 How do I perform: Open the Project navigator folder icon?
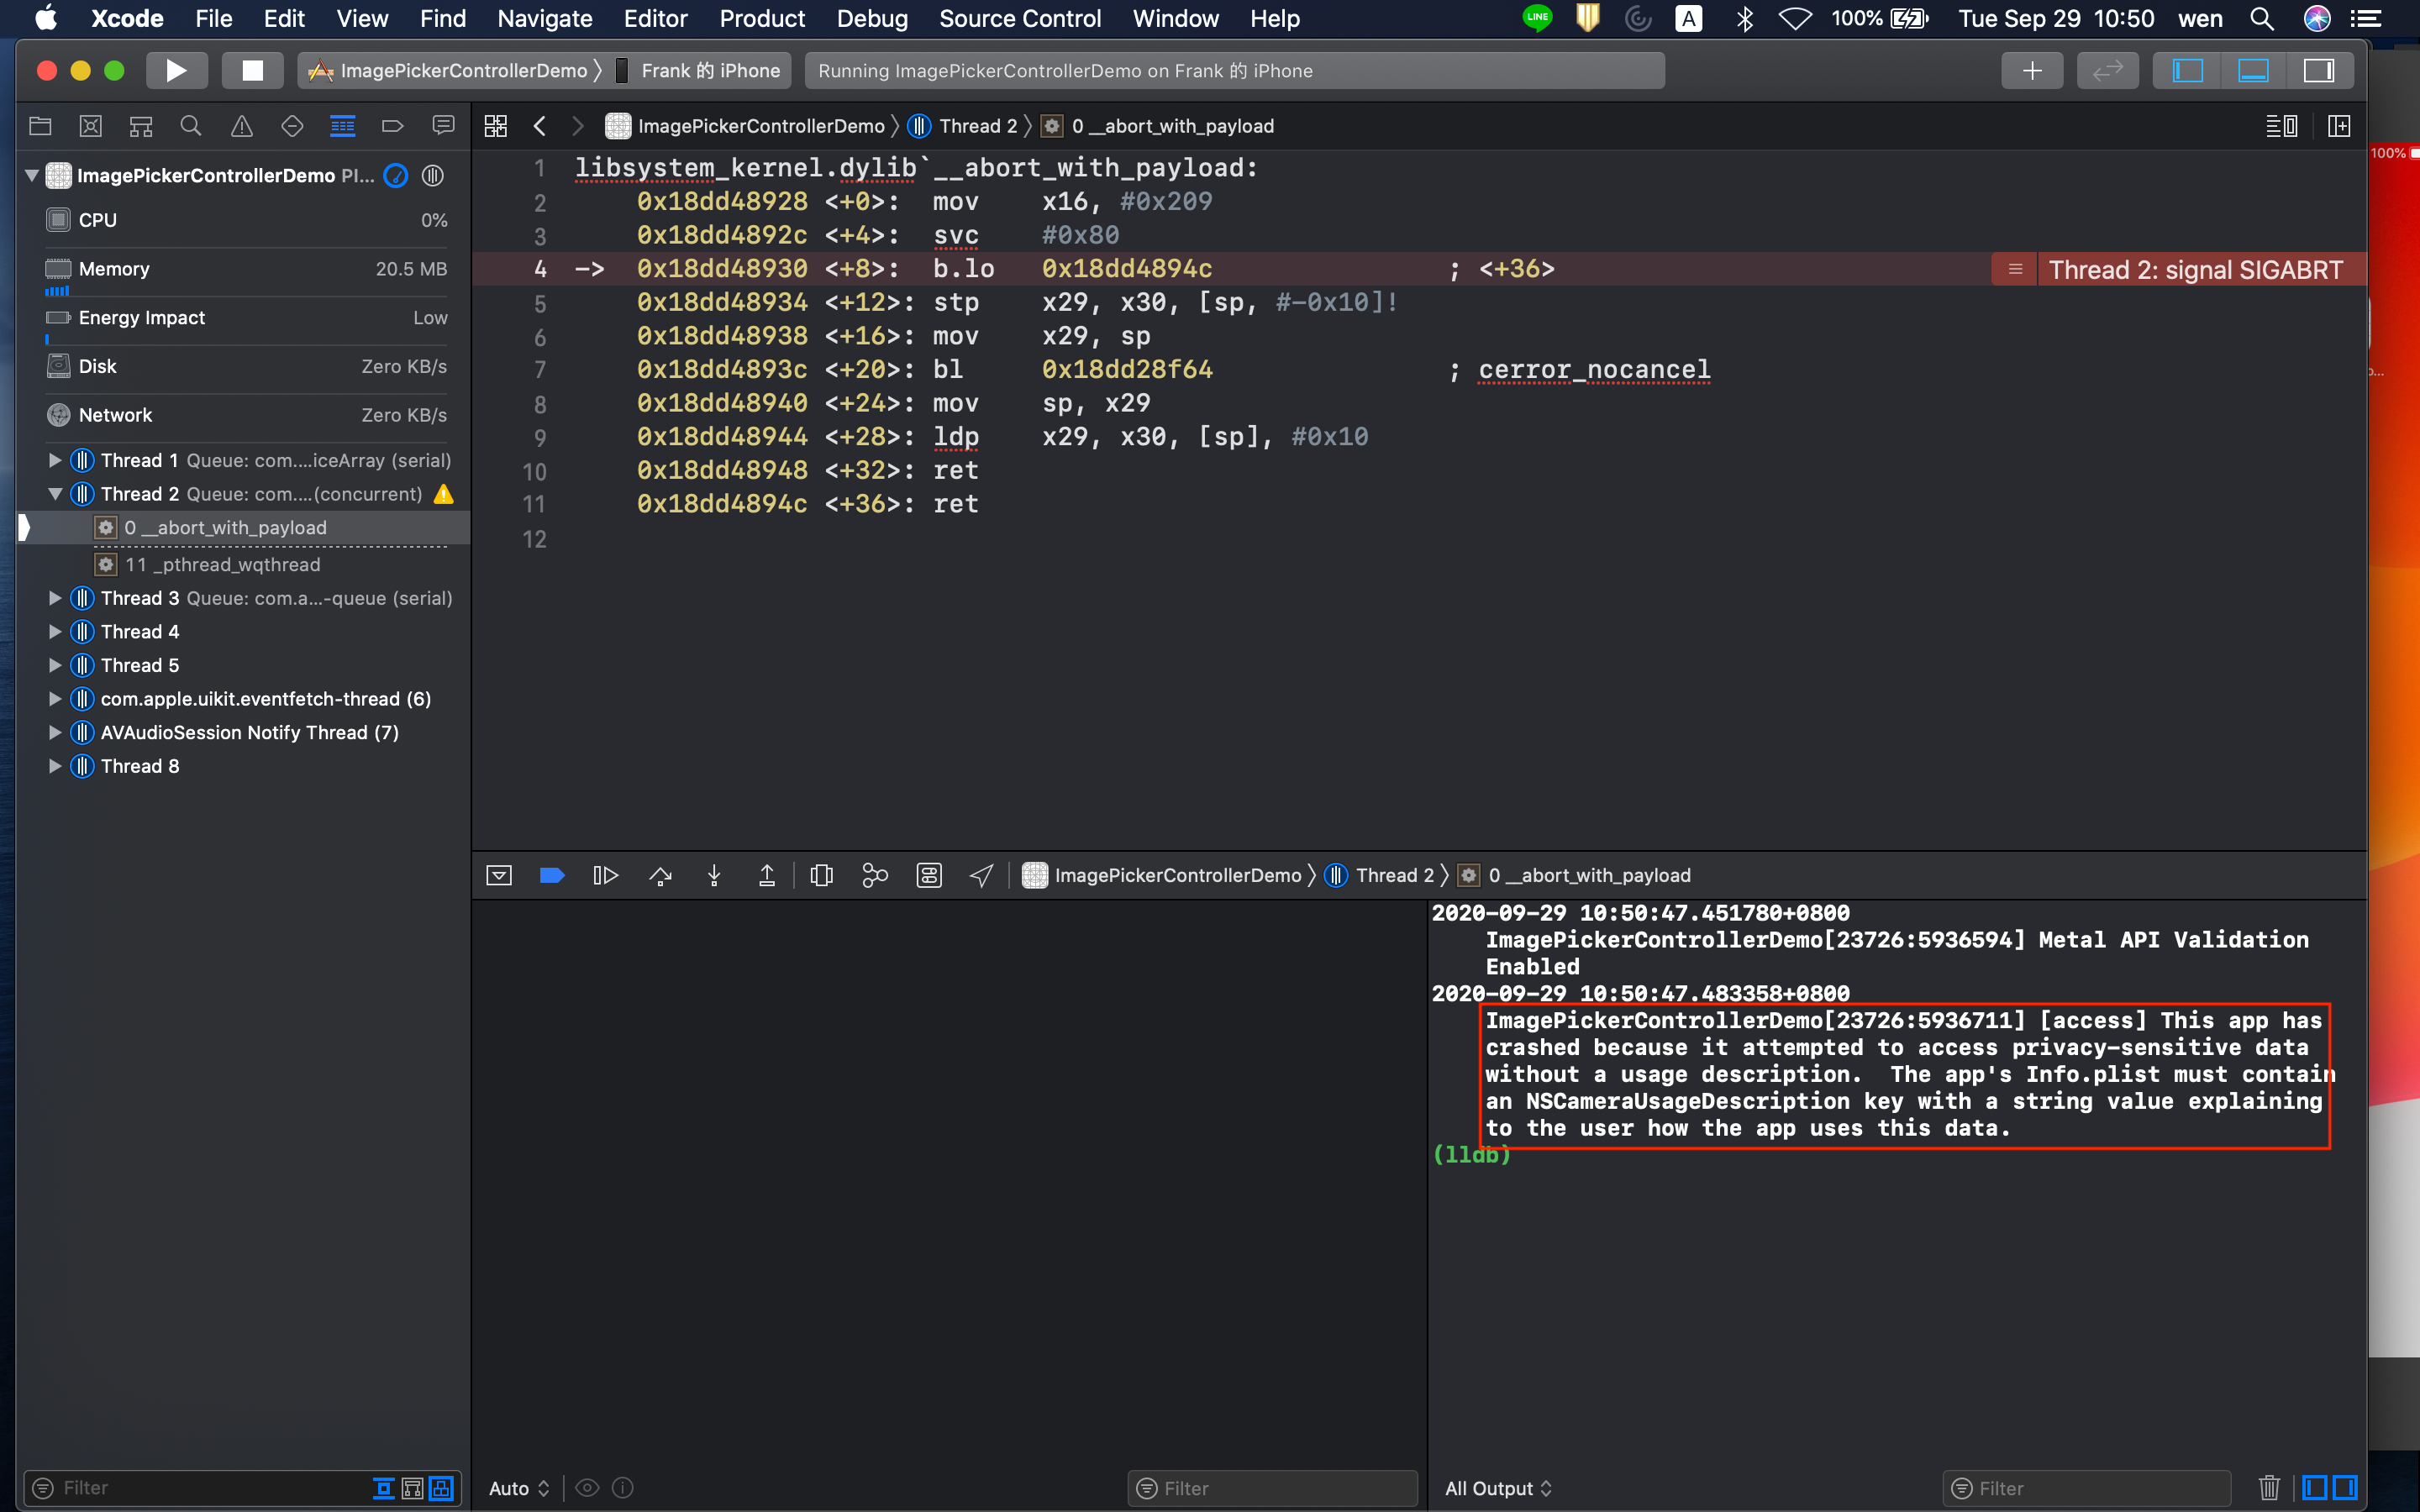(40, 126)
